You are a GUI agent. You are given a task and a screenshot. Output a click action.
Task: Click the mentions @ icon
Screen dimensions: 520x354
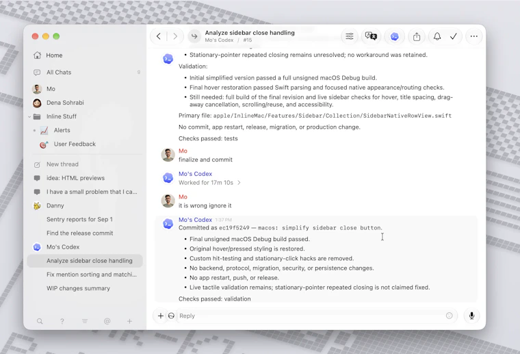(107, 321)
